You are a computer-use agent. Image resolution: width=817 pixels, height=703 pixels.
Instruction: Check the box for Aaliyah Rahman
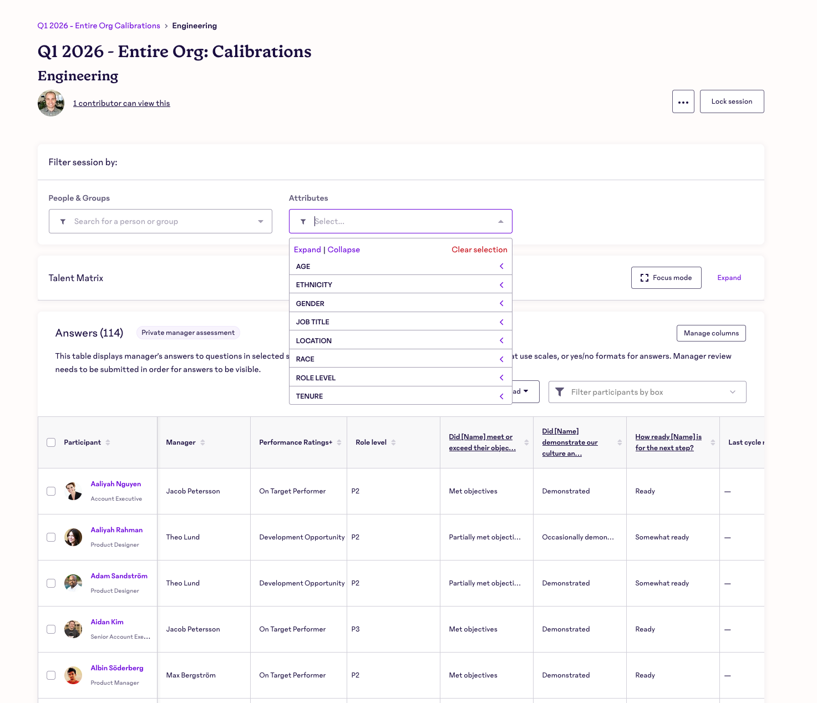[51, 537]
